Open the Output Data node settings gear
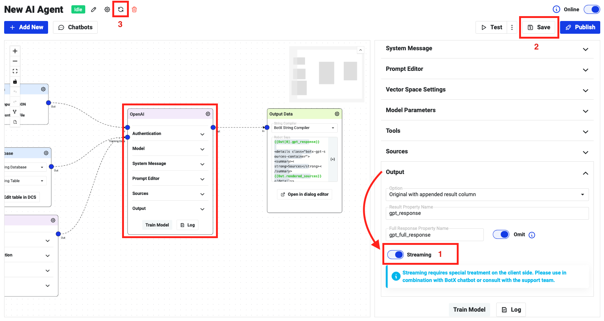Viewport: 604px width, 321px height. [337, 114]
